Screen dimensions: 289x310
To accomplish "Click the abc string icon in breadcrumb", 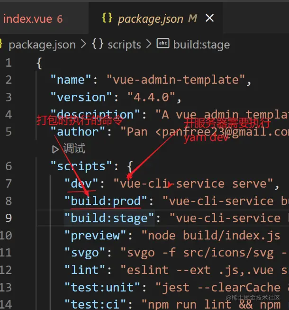I will [x=163, y=43].
